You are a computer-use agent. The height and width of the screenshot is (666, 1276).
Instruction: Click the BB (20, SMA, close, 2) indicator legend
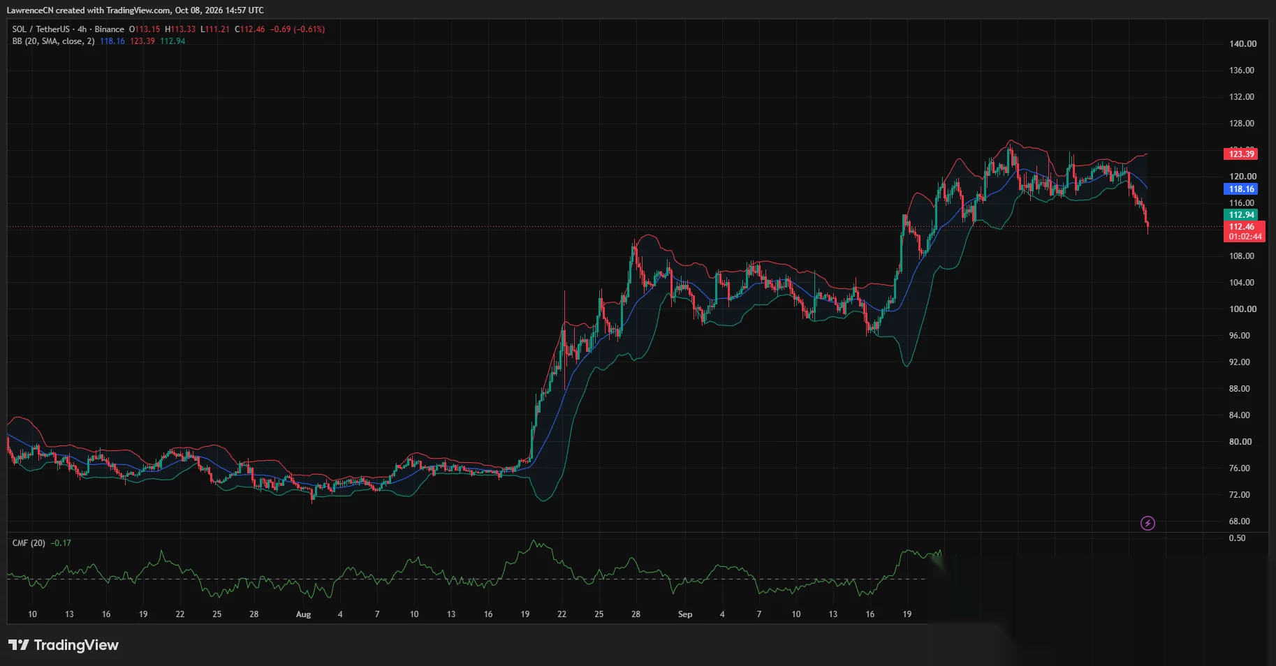click(x=53, y=41)
